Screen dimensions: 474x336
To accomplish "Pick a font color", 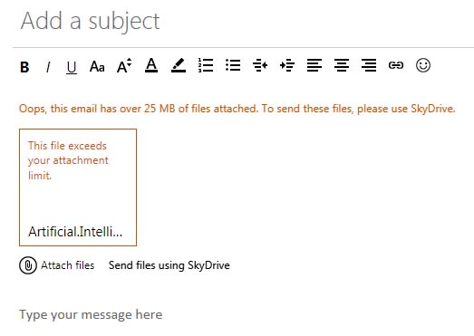I will [151, 65].
